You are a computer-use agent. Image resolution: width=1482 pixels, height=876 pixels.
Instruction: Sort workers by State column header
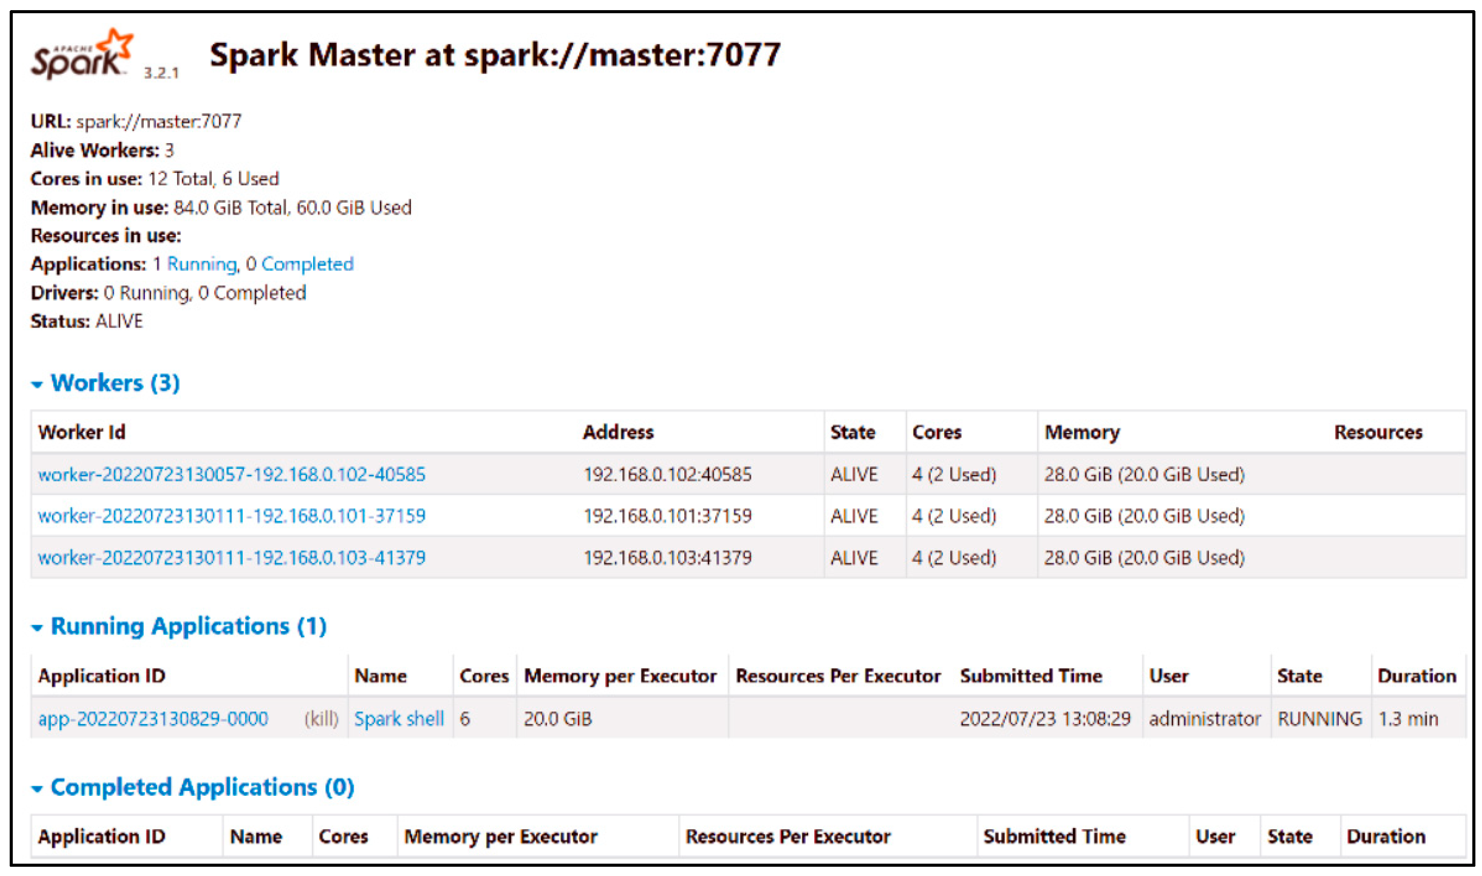[x=853, y=432]
